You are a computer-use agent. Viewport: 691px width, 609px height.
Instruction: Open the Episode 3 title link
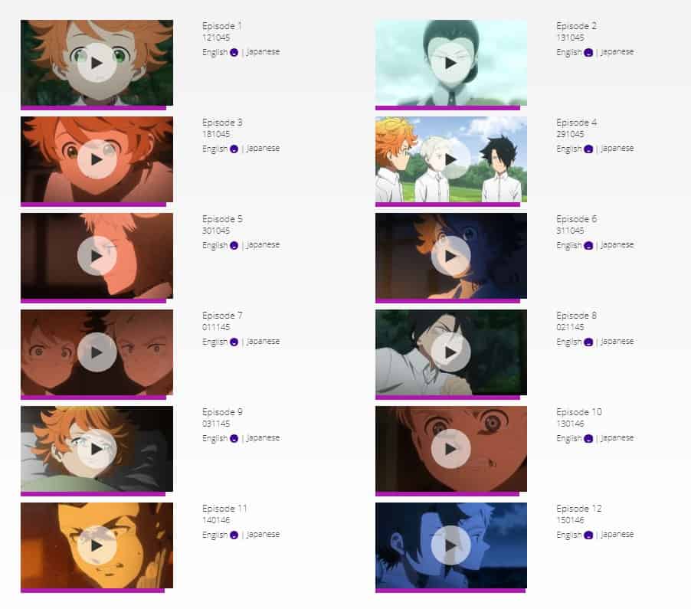[222, 122]
